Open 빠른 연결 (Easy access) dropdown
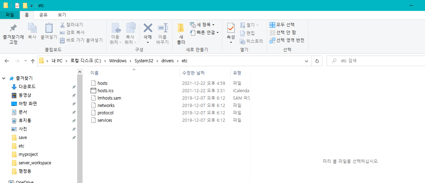Viewport: 425px width, 183px height. (204, 32)
